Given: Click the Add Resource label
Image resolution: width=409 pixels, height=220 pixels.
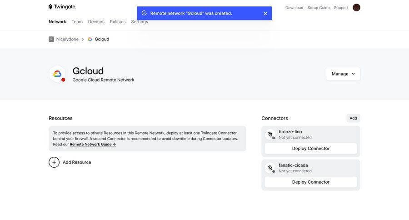Looking at the screenshot, I should [x=77, y=162].
